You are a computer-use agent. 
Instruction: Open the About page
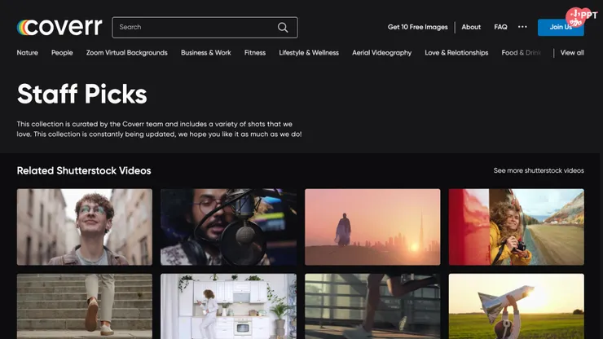[471, 27]
